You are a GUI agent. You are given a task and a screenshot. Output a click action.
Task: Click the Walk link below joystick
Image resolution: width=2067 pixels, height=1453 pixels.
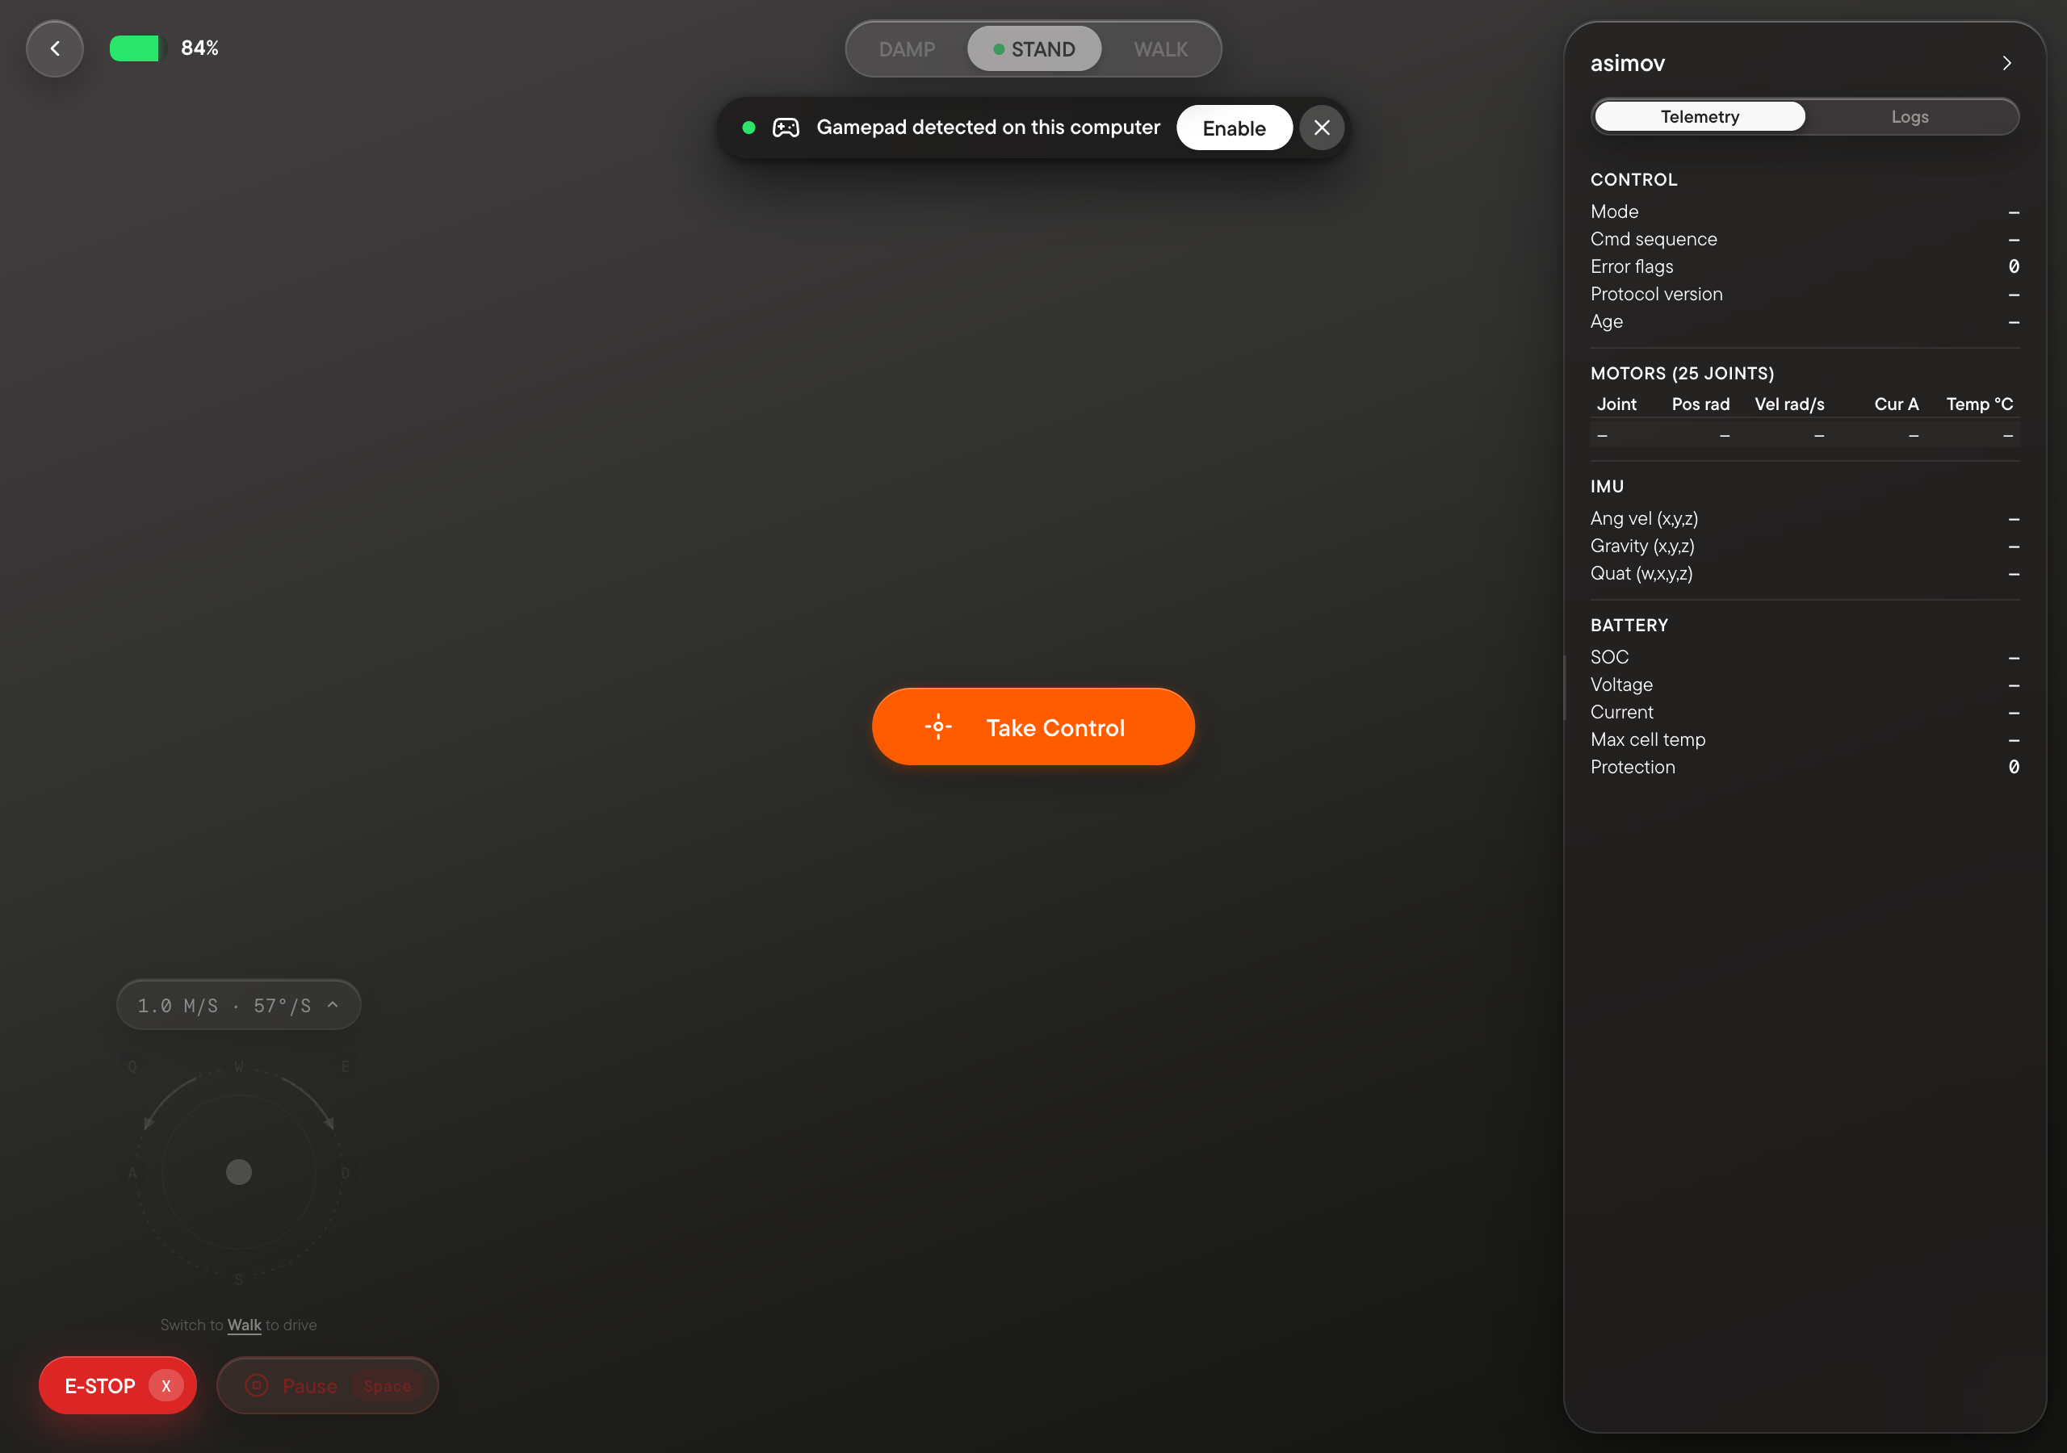[x=244, y=1325]
